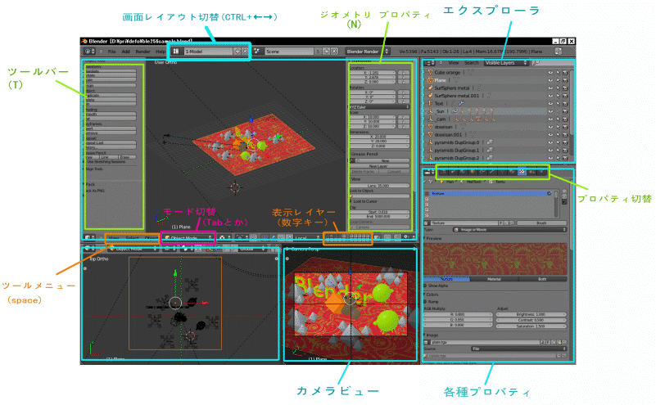Open the Image or Movie type dropdown
The image size is (656, 405).
pos(509,229)
